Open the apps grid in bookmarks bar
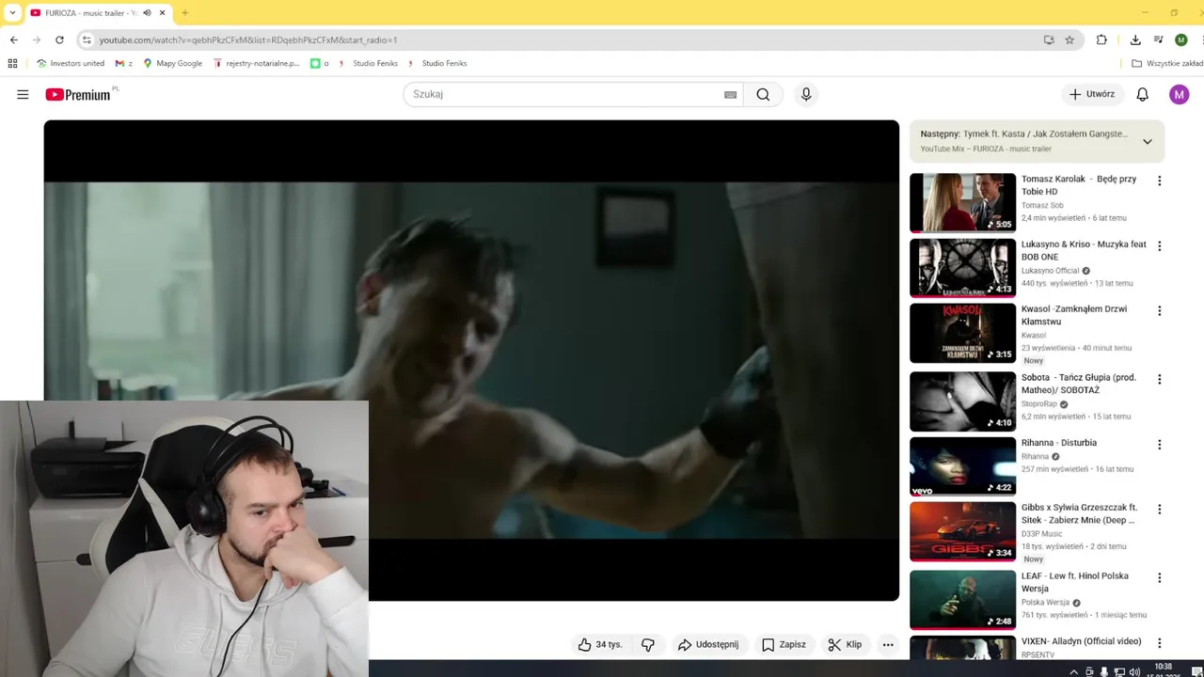Screen dimensions: 1204x677 coord(12,63)
